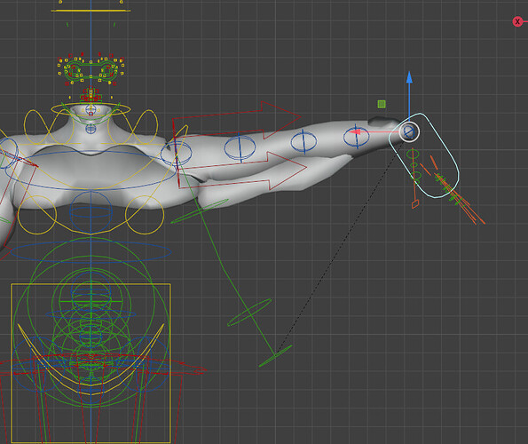
Task: Select the yellow ring control around the neck
Action: pos(91,109)
